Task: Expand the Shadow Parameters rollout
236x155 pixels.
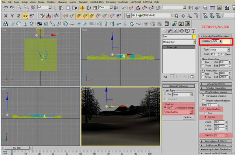Action: pyautogui.click(x=216, y=88)
